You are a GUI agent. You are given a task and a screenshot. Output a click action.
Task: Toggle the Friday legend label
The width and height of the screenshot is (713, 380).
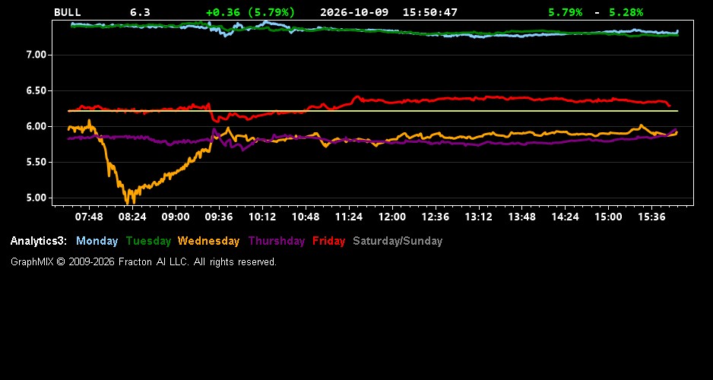(328, 242)
